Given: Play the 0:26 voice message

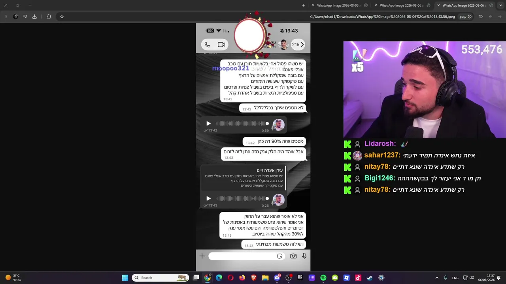Looking at the screenshot, I should (208, 198).
